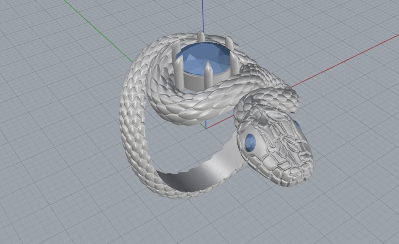Select the snake's fully visible blue eye gem

(250, 142)
